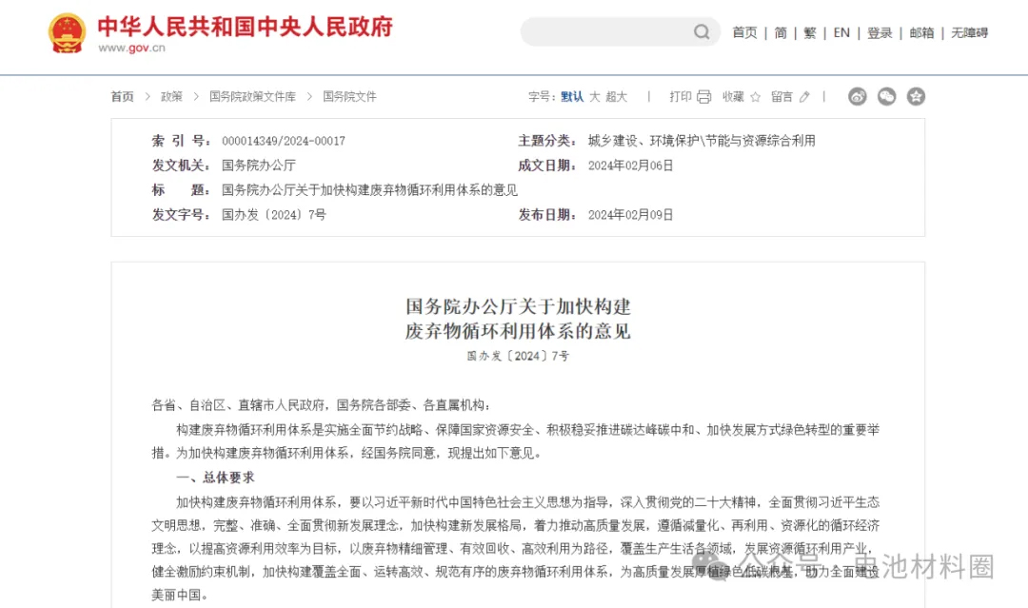Open the 登录 login link

(880, 32)
